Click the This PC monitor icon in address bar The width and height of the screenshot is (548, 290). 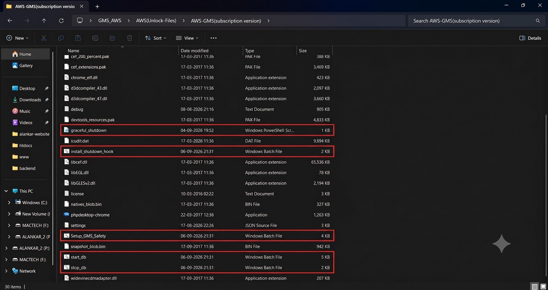(x=80, y=21)
